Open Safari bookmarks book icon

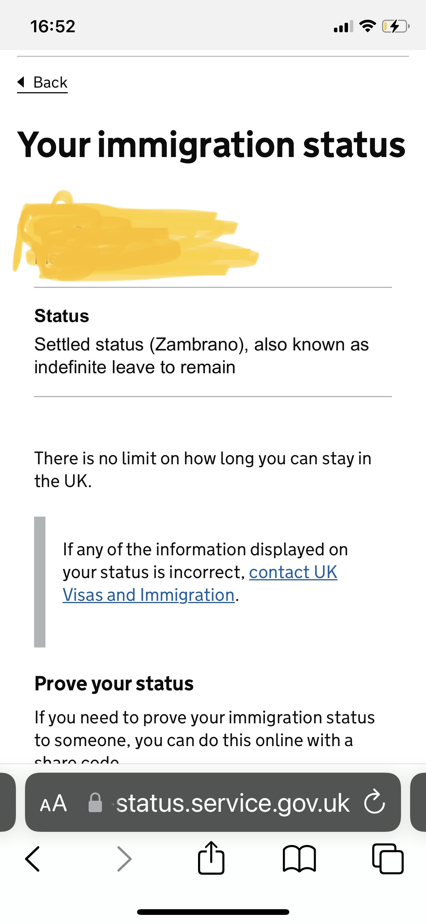point(299,859)
